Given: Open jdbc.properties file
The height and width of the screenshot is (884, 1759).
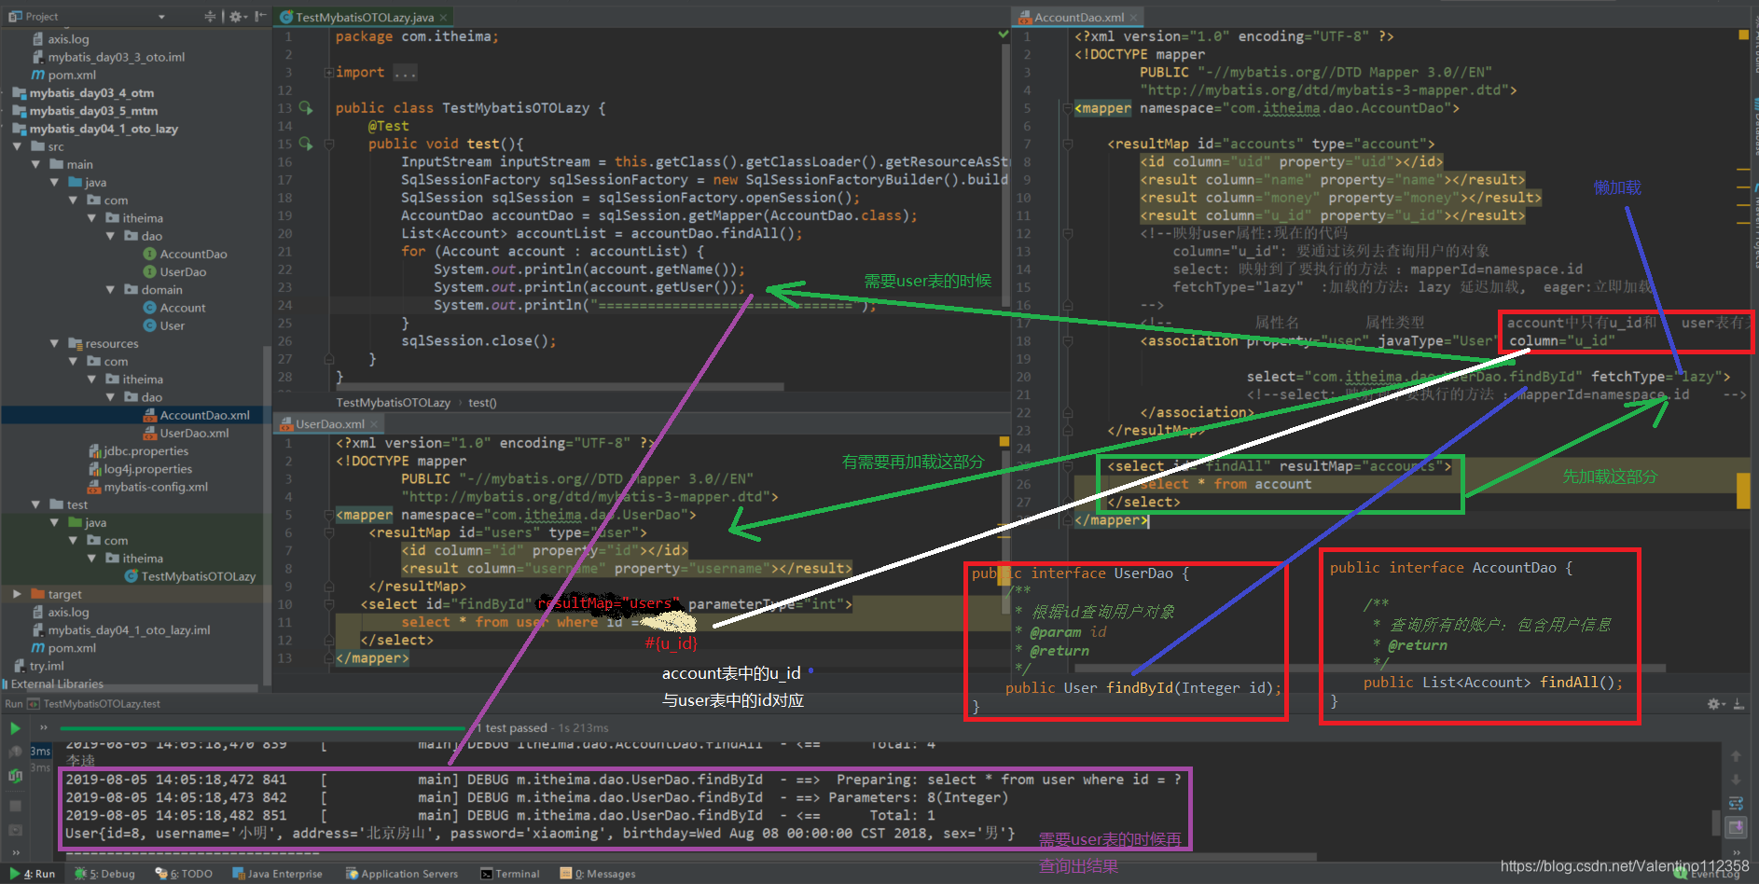Looking at the screenshot, I should pos(138,450).
